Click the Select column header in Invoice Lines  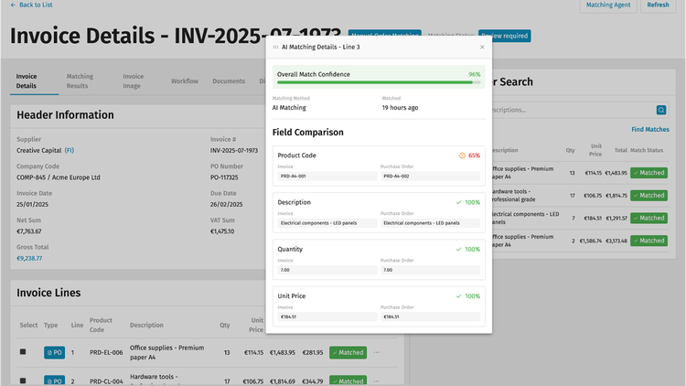coord(29,325)
